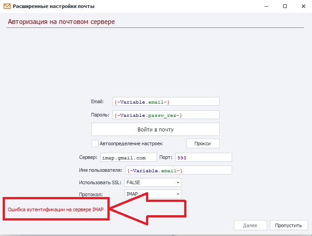This screenshot has width=312, height=236.
Task: Click the Войти в почту button
Action: pyautogui.click(x=155, y=129)
